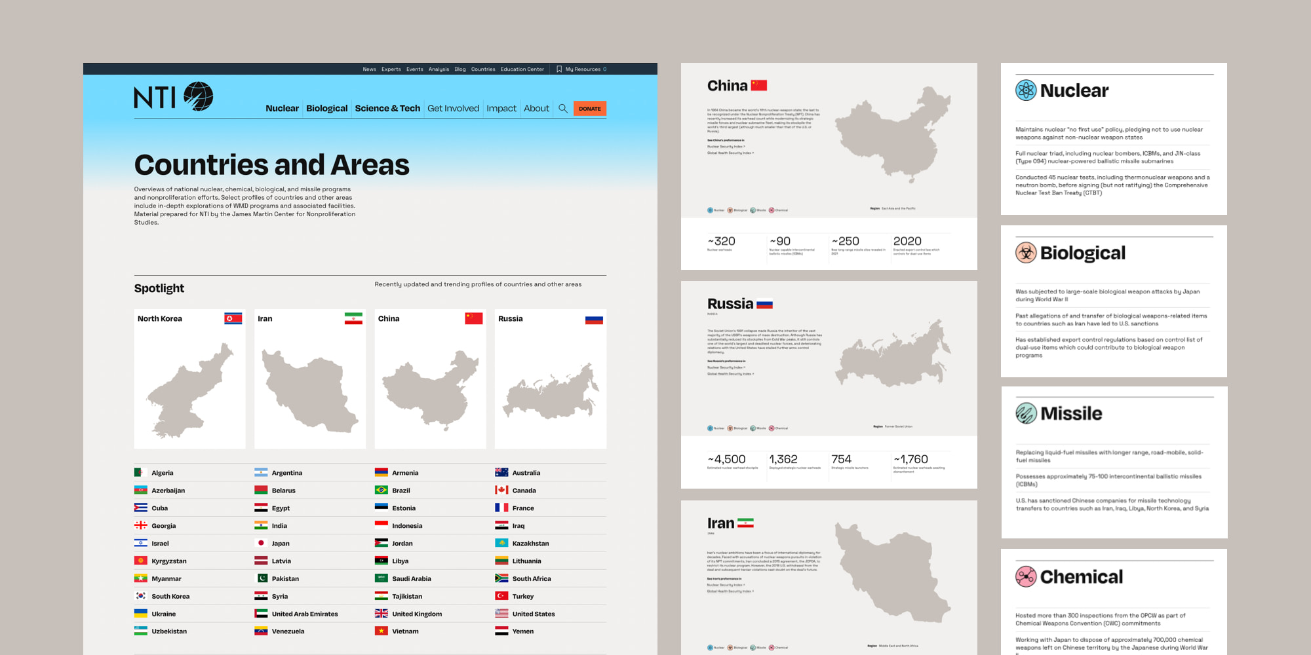Click the My Resources link
This screenshot has height=655, width=1311.
(x=583, y=69)
